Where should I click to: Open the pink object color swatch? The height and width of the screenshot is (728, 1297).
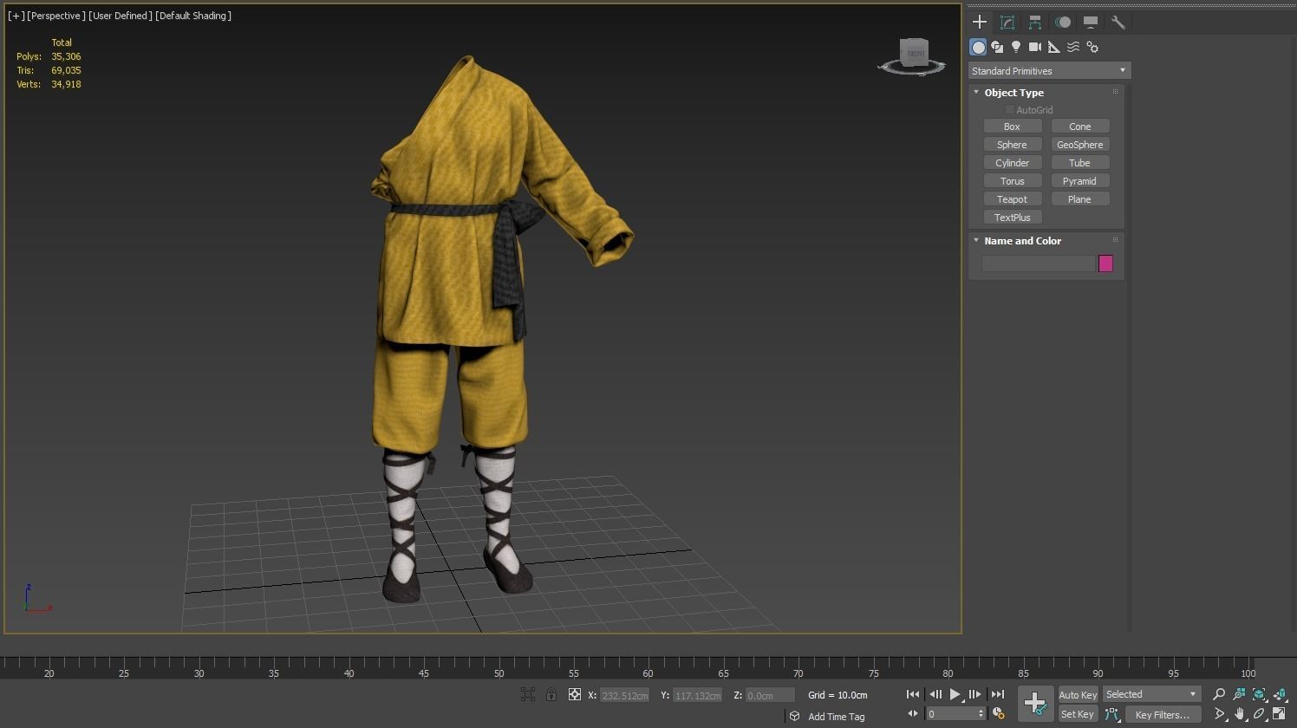[x=1105, y=263]
